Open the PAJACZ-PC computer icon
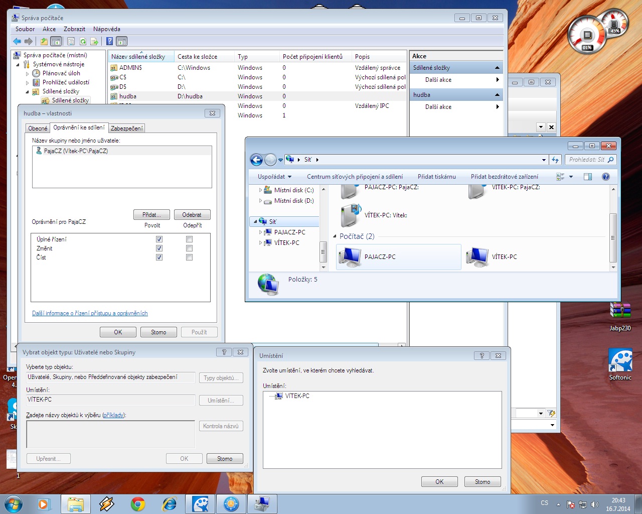This screenshot has width=642, height=514. [x=350, y=256]
